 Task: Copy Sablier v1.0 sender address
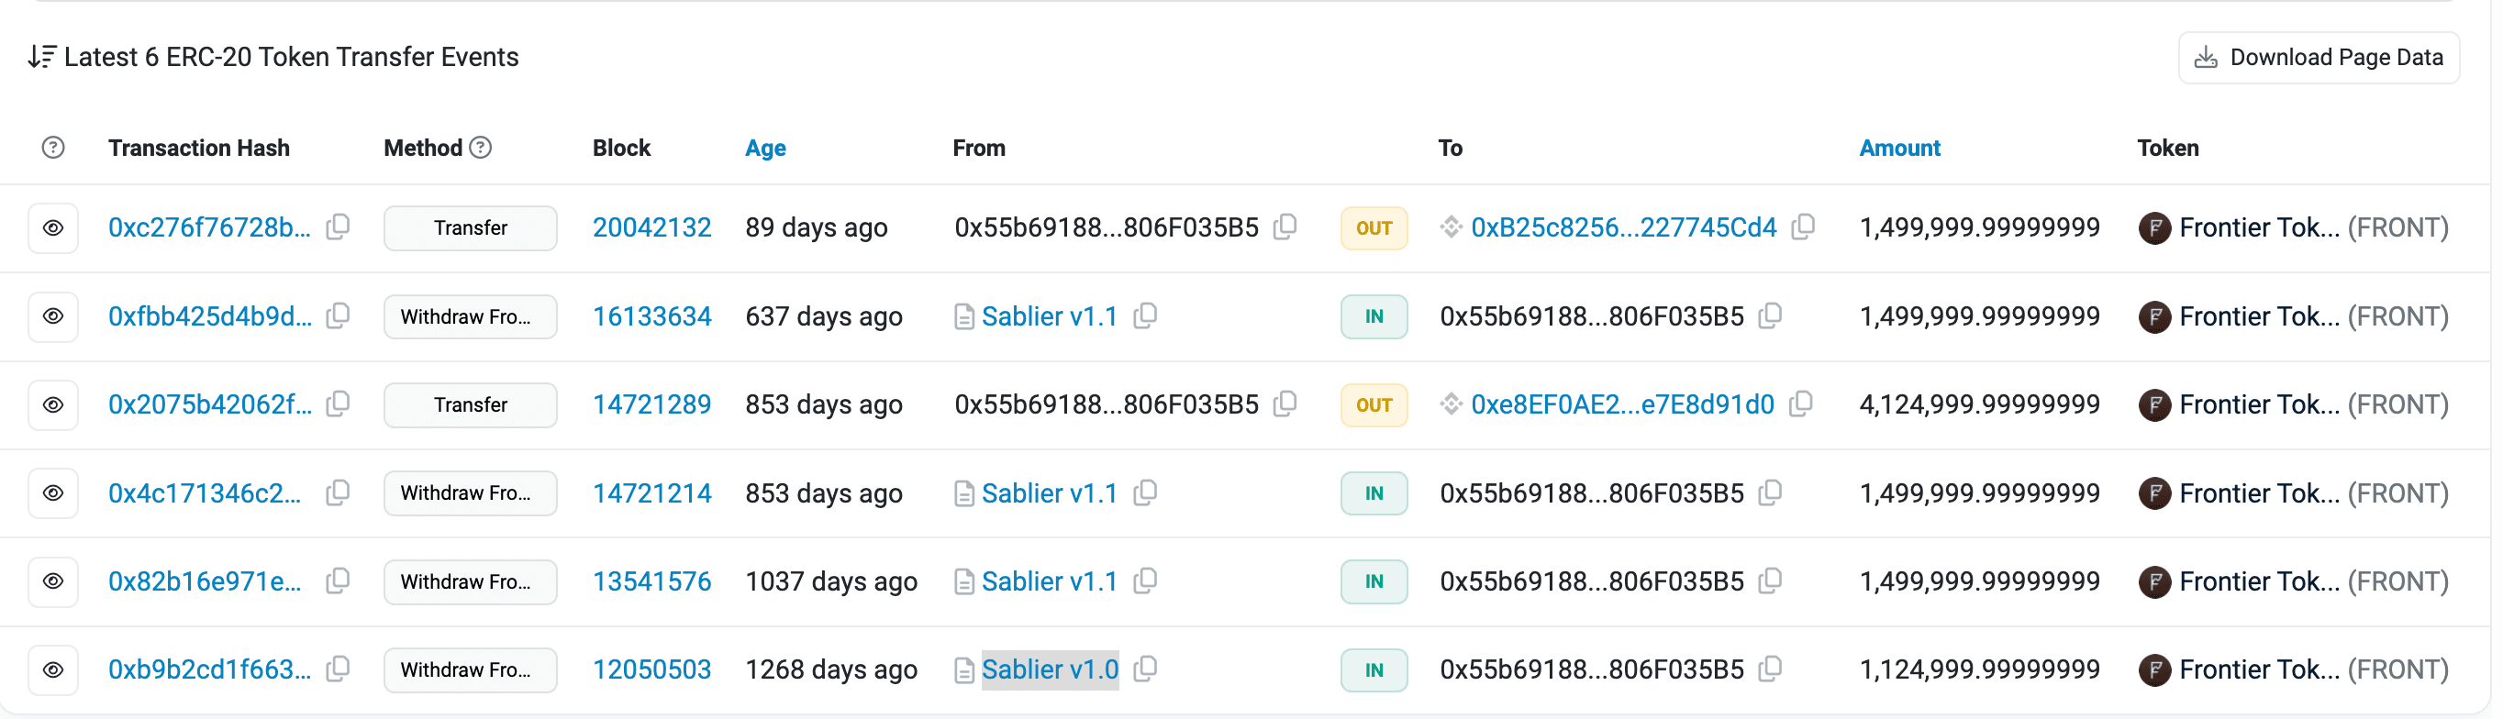1146,669
